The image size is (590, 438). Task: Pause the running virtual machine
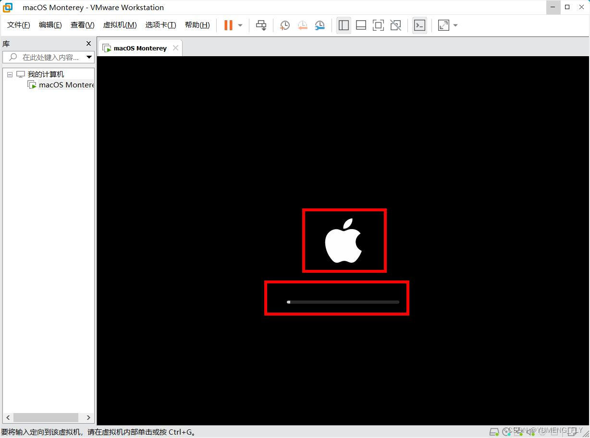[x=228, y=25]
